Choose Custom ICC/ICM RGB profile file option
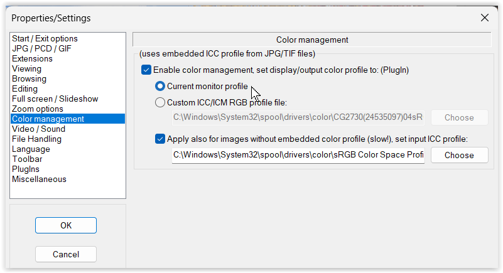Viewport: 503px width, 273px height. pyautogui.click(x=160, y=102)
